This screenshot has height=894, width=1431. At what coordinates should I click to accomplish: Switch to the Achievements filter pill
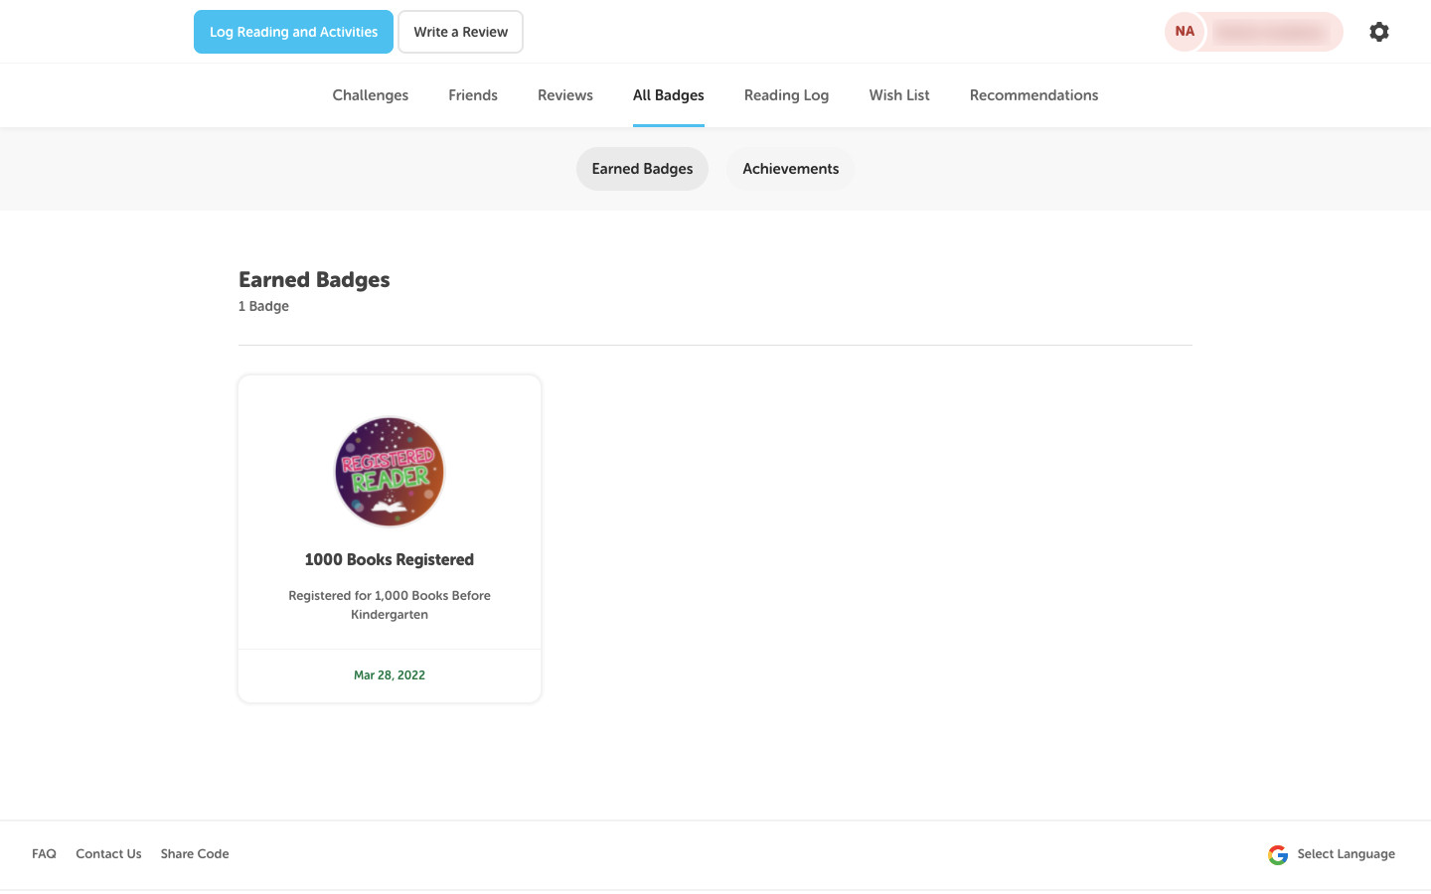[x=790, y=169]
